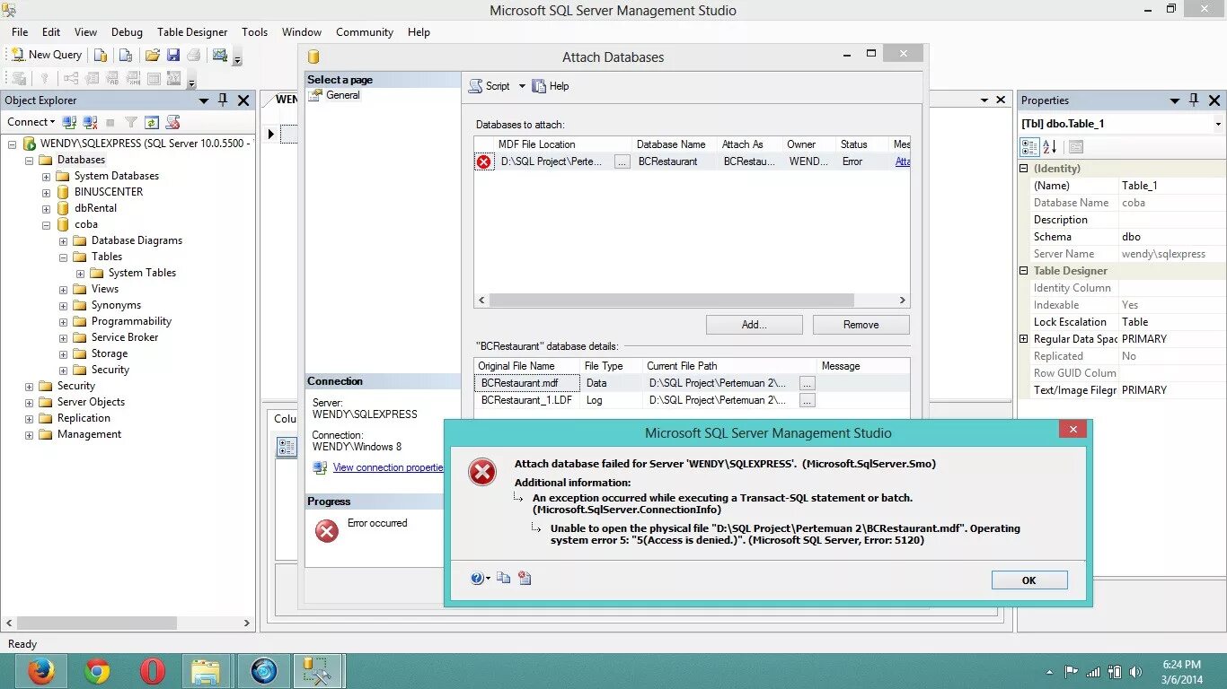
Task: Open Firefox from the taskbar
Action: tap(41, 671)
